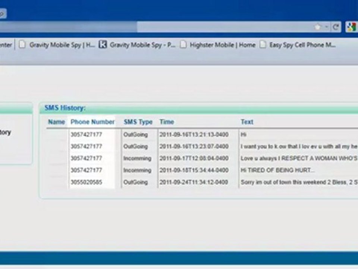Sort by the Text column header
The height and width of the screenshot is (269, 358).
point(247,122)
